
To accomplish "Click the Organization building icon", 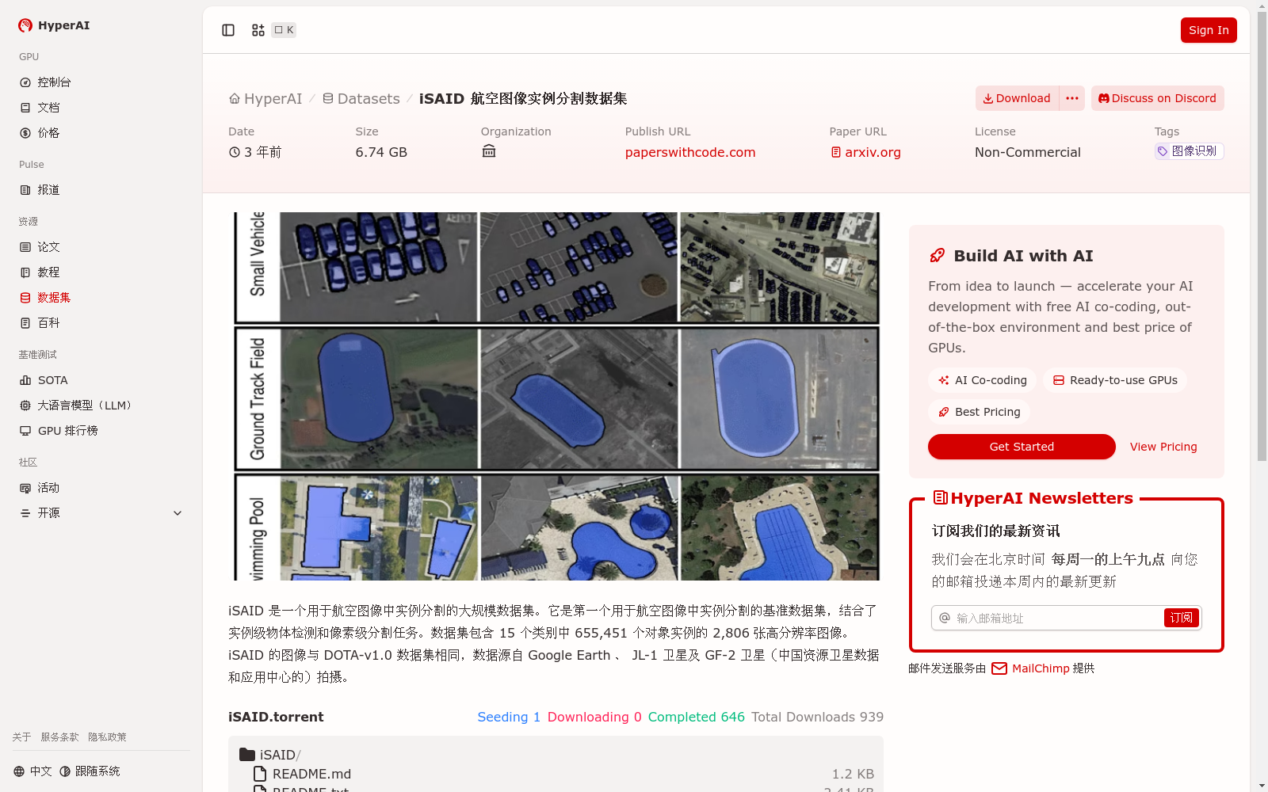I will click(489, 151).
